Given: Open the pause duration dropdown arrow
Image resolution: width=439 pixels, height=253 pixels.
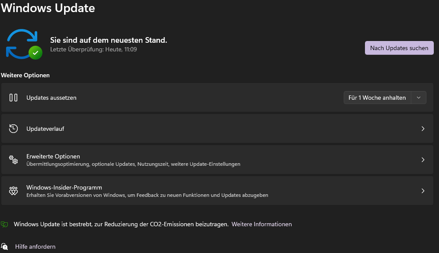Looking at the screenshot, I should 419,98.
